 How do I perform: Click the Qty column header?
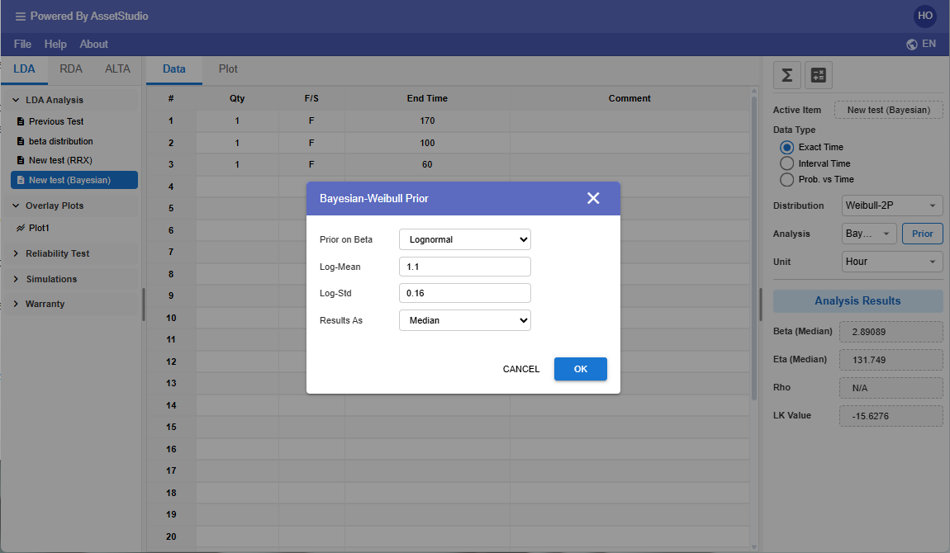[x=237, y=98]
